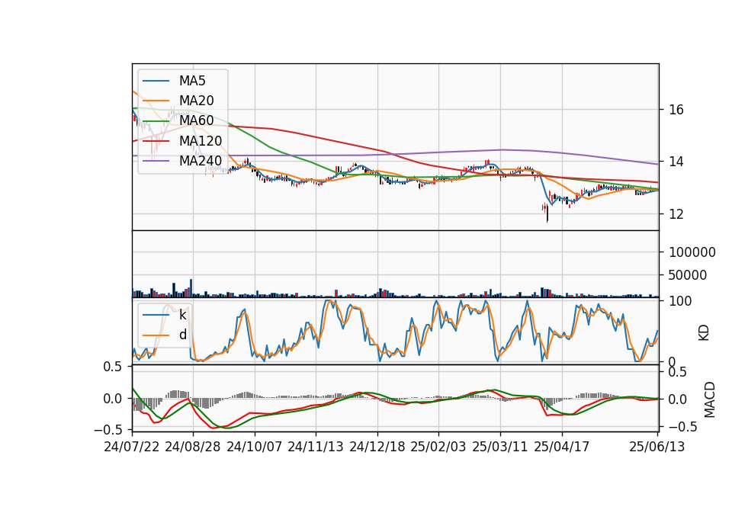Click the 0.0 tick on right MACD axis

pyautogui.click(x=678, y=399)
